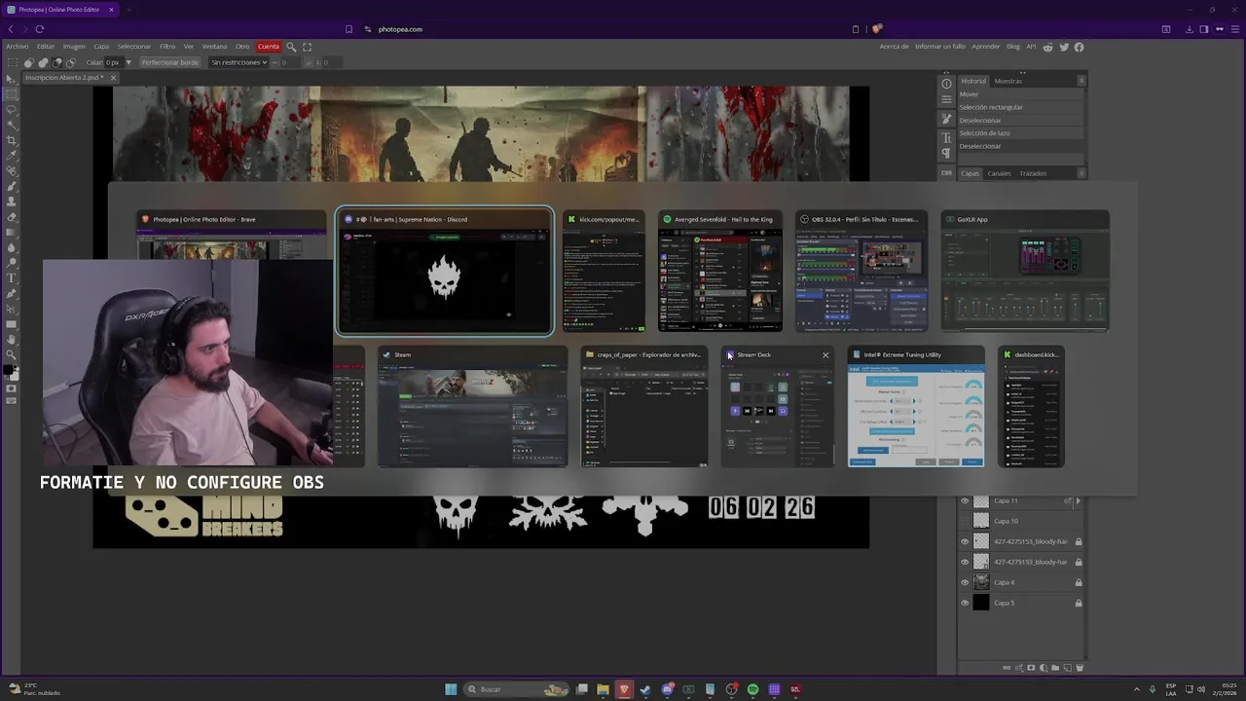Open the Intel Extreme Tuning Utility thumbnail
Screen dimensions: 1246x701
click(x=916, y=407)
